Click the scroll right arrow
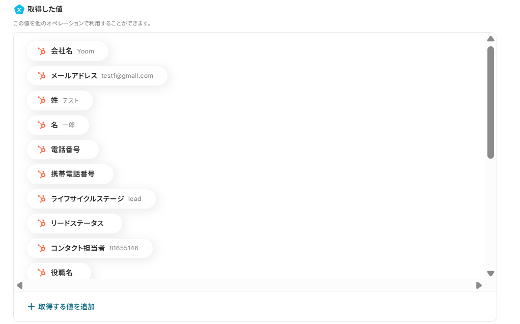Viewport: 520px width, 324px height. coord(479,285)
